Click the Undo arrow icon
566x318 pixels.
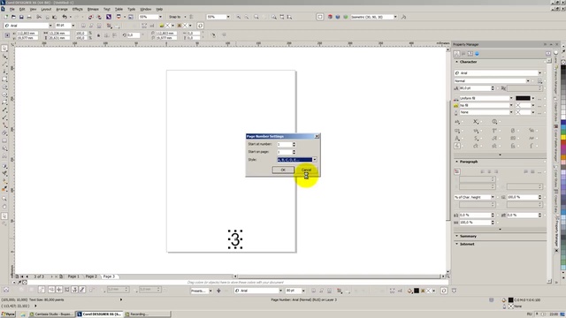click(65, 17)
